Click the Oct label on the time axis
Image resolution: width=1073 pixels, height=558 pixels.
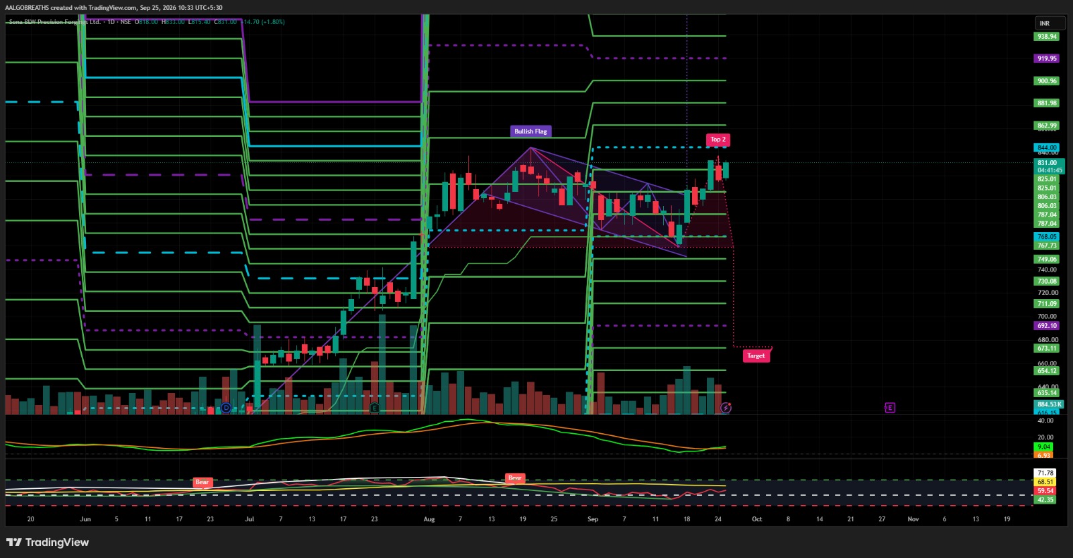(x=756, y=519)
